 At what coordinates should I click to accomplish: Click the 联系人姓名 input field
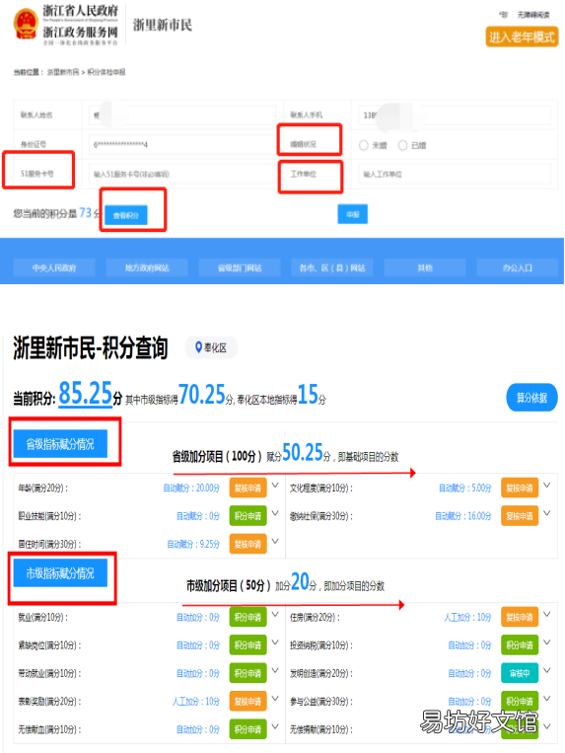(182, 115)
